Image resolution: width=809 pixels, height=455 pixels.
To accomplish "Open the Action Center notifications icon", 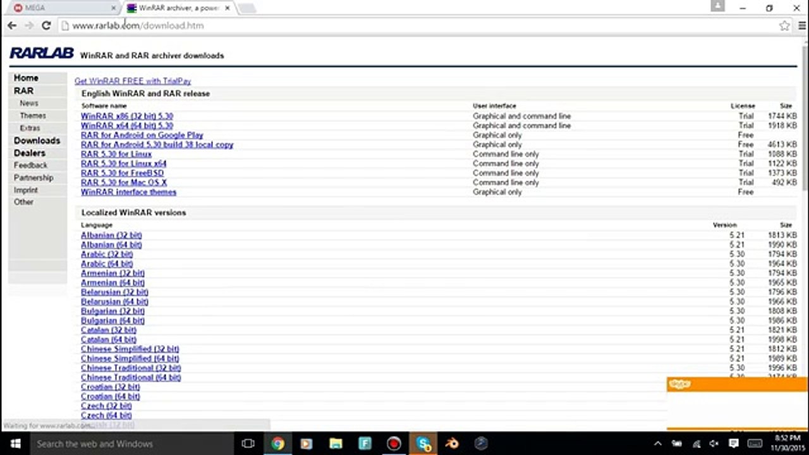I will (x=734, y=444).
